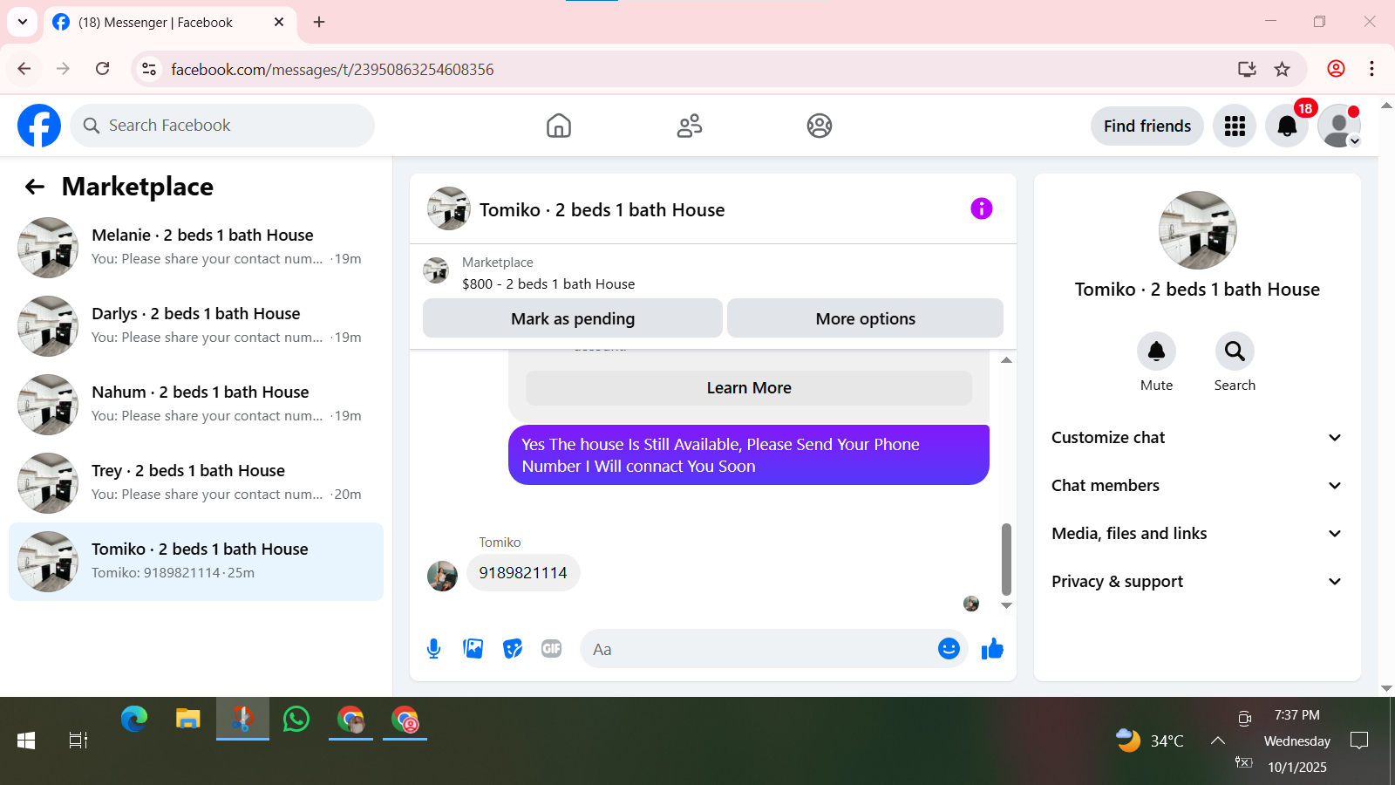Open the Friends icon in top navigation
1395x785 pixels.
point(690,126)
